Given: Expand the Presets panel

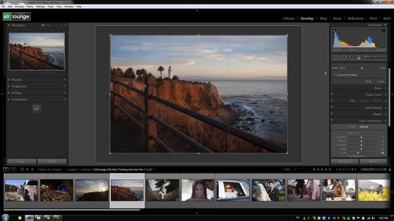Looking at the screenshot, I should (x=9, y=80).
